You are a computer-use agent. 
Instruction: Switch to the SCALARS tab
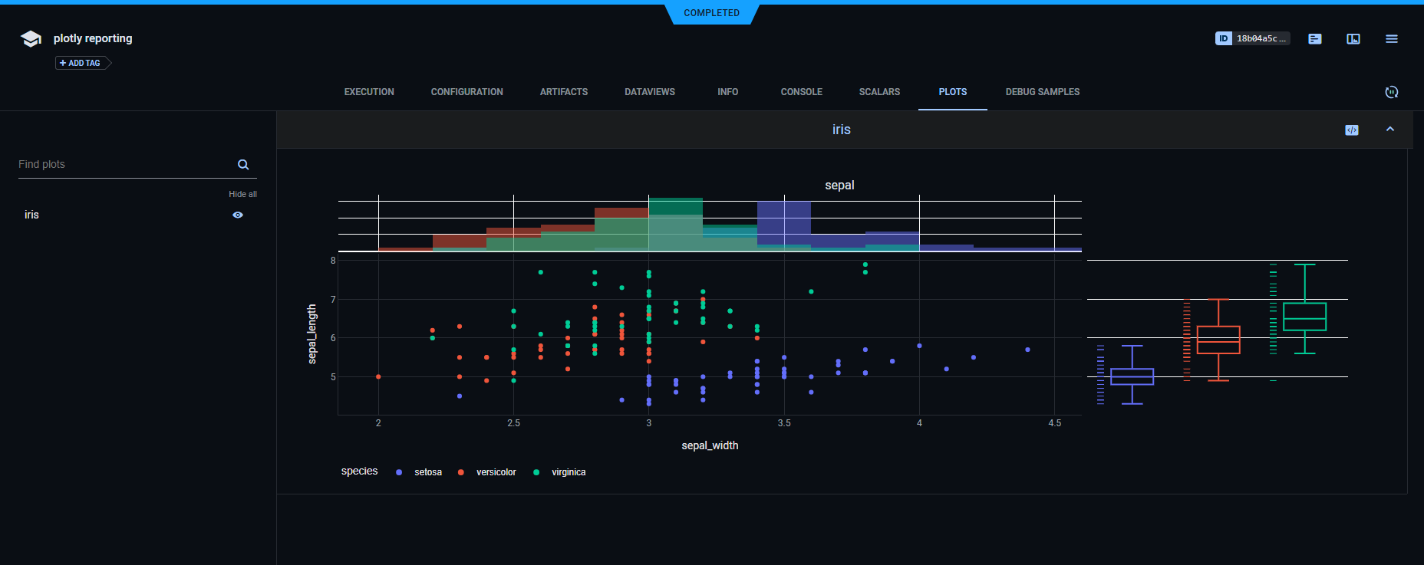(x=879, y=92)
